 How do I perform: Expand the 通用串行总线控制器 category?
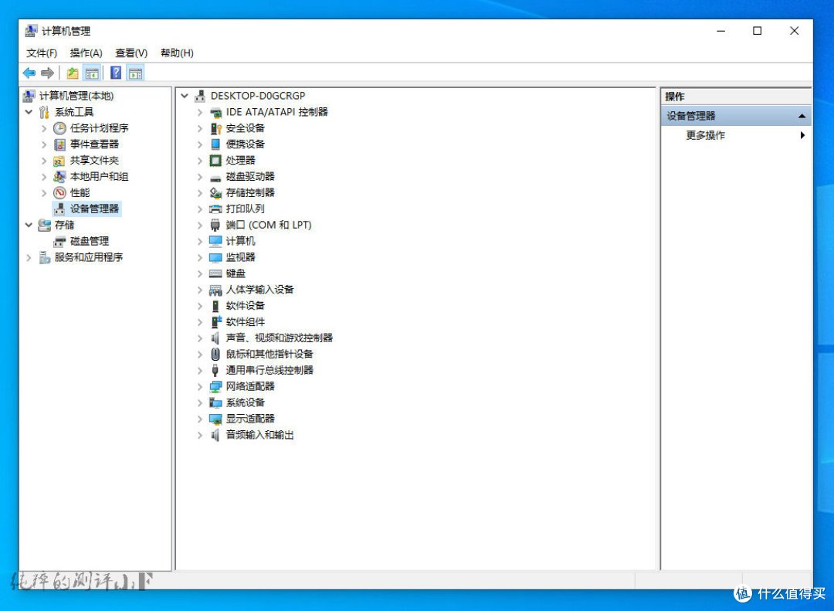[200, 370]
